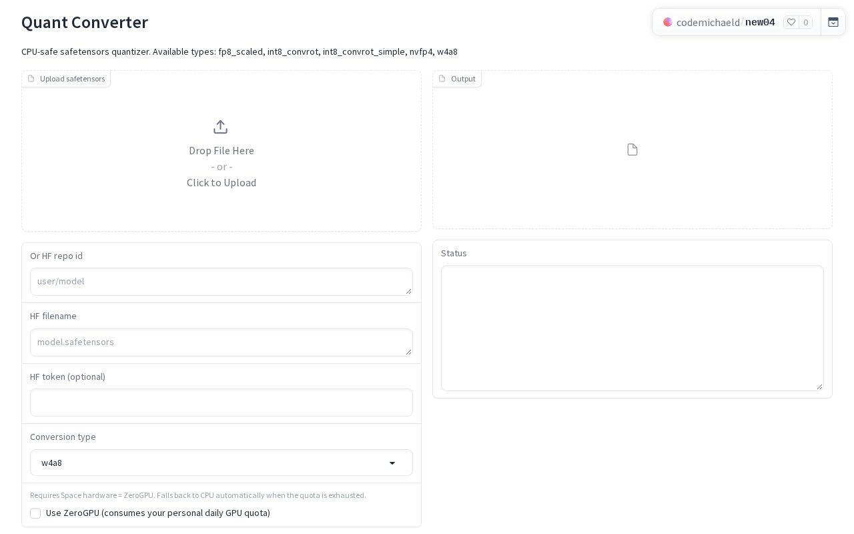This screenshot has height=534, width=854.
Task: Focus the HF repo id input
Action: tap(222, 282)
